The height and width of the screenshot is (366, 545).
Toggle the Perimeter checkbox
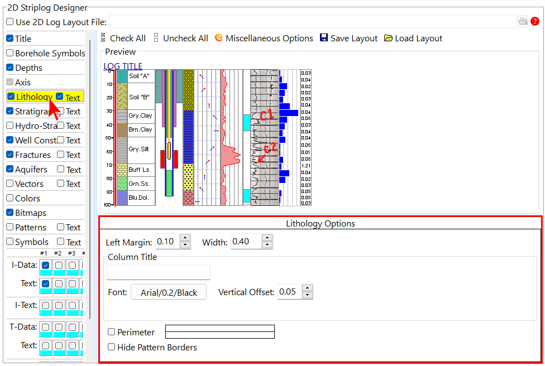112,332
